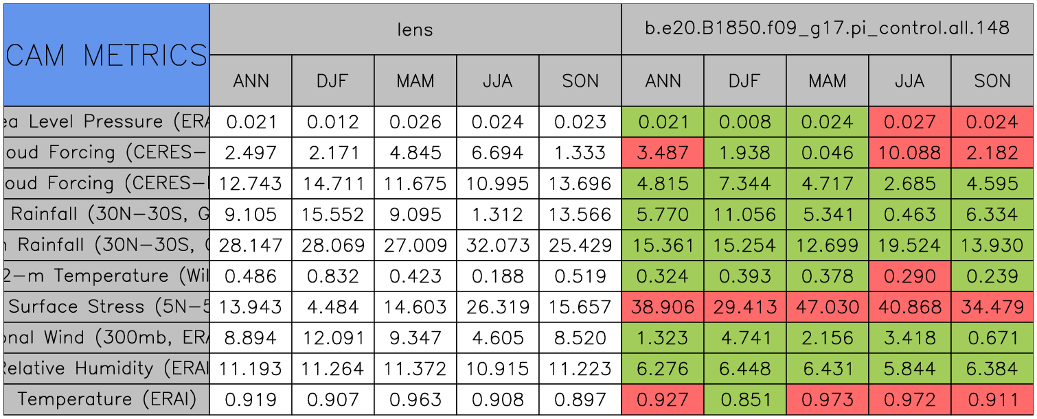Image resolution: width=1037 pixels, height=419 pixels.
Task: Click the DJF column header under lens
Action: [x=332, y=81]
